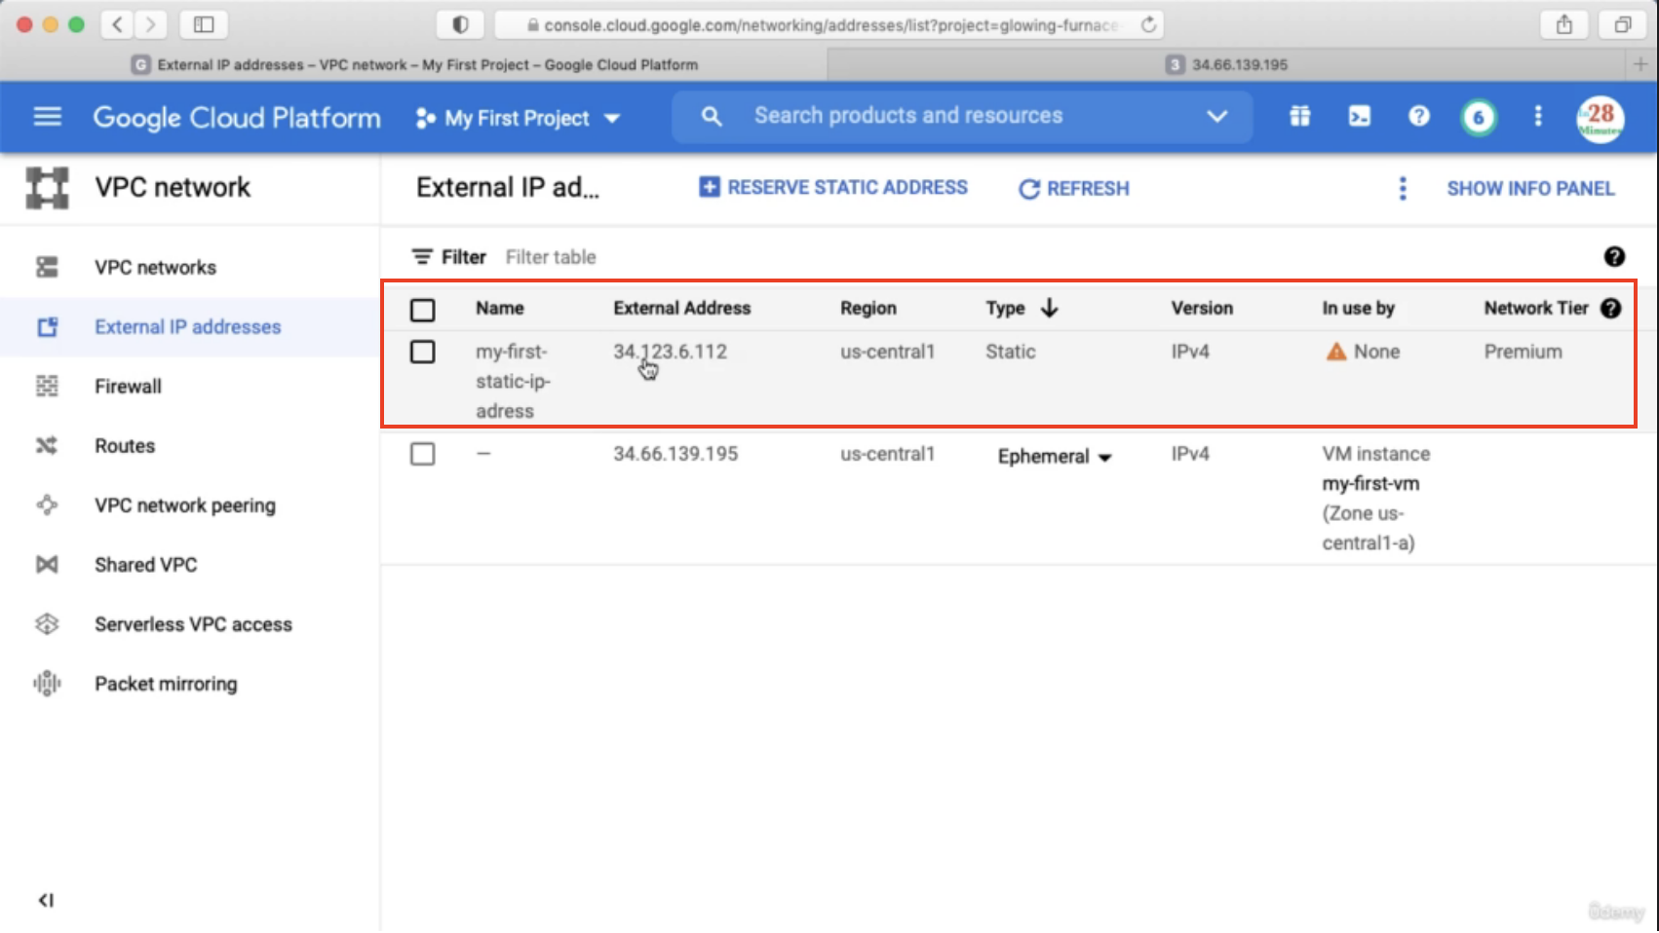Click the VPC networks sidebar icon
The height and width of the screenshot is (933, 1659).
pos(47,267)
